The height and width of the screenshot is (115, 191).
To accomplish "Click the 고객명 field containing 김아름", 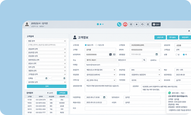I will [100, 50].
